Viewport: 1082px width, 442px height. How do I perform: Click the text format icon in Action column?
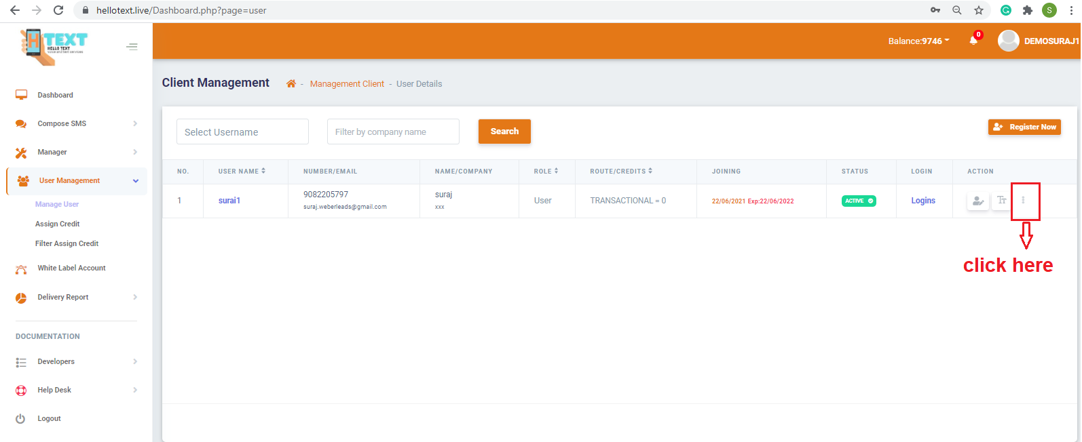[1001, 201]
